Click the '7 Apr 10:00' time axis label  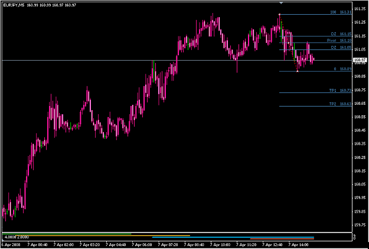click(220, 245)
